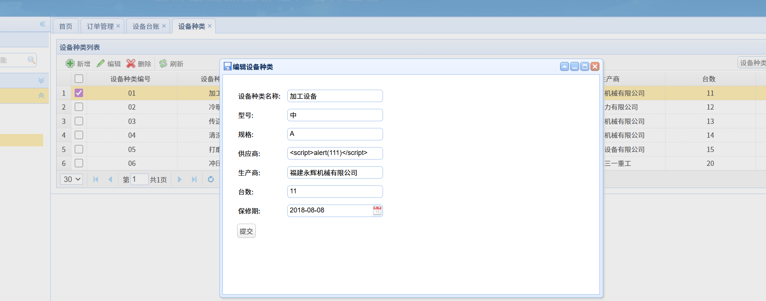The image size is (766, 301).
Task: Reload the grid using pagination refresh icon
Action: [211, 179]
